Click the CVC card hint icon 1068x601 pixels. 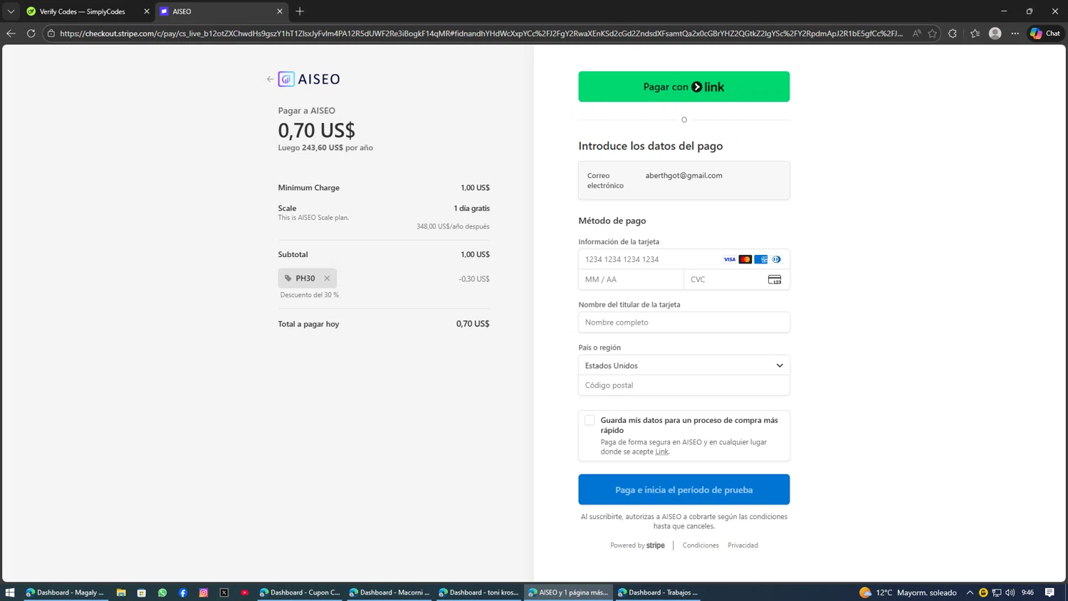(775, 279)
